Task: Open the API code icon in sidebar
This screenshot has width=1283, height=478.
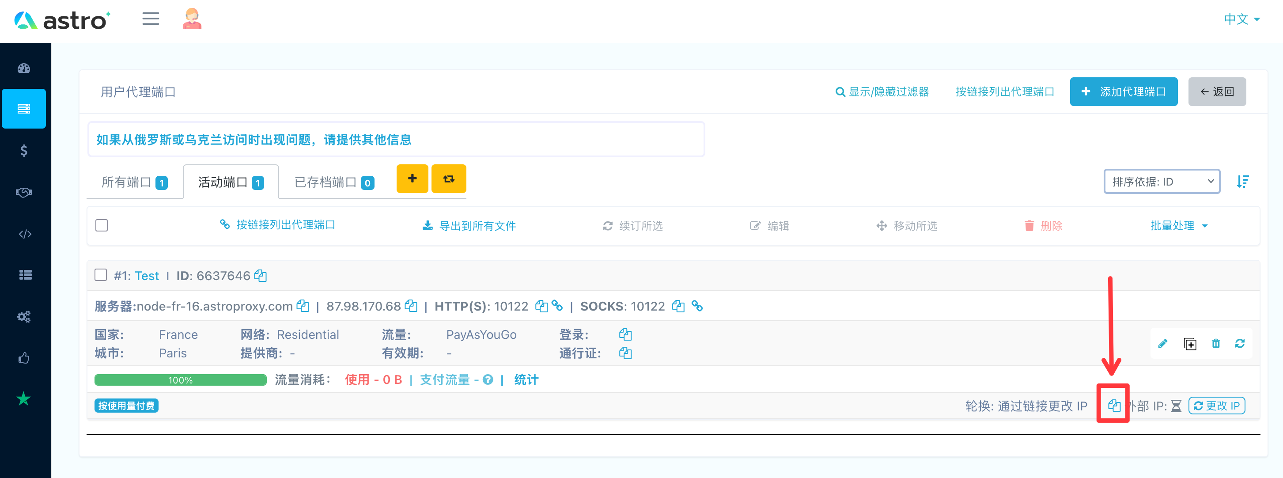Action: [25, 234]
